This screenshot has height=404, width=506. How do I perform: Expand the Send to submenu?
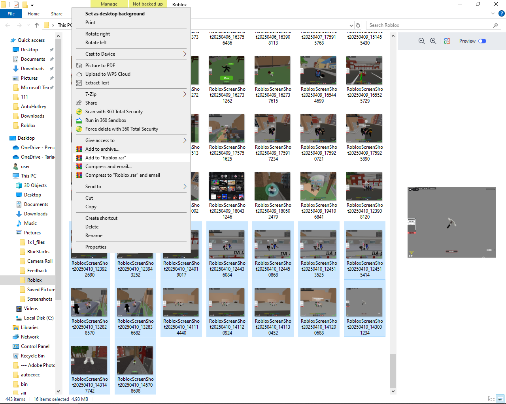(185, 187)
